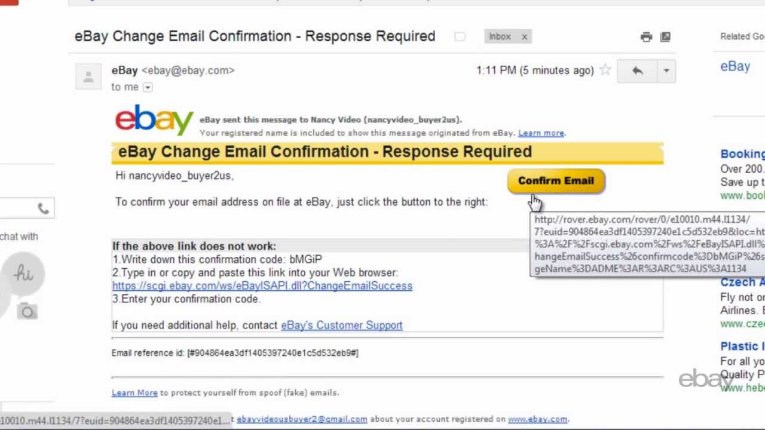Open the More options dropdown beside reply

tap(666, 70)
